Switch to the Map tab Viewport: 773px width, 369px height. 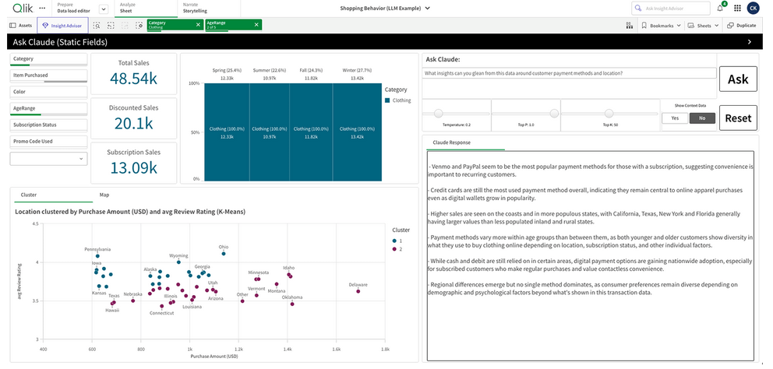tap(104, 195)
